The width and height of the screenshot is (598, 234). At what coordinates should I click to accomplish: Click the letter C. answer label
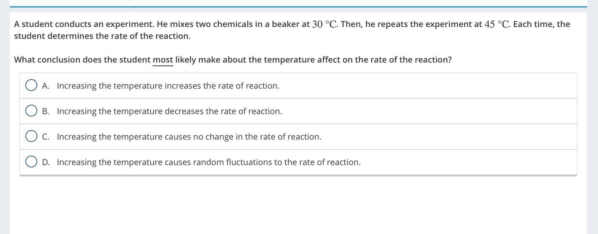point(46,136)
